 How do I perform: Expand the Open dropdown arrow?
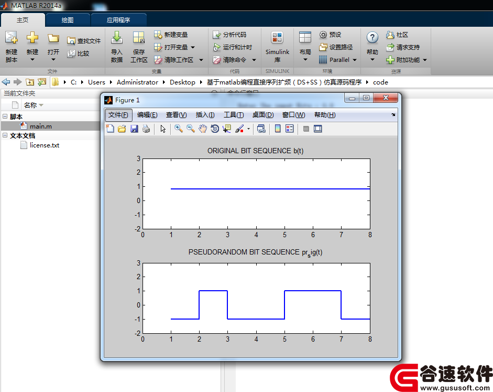(53, 59)
